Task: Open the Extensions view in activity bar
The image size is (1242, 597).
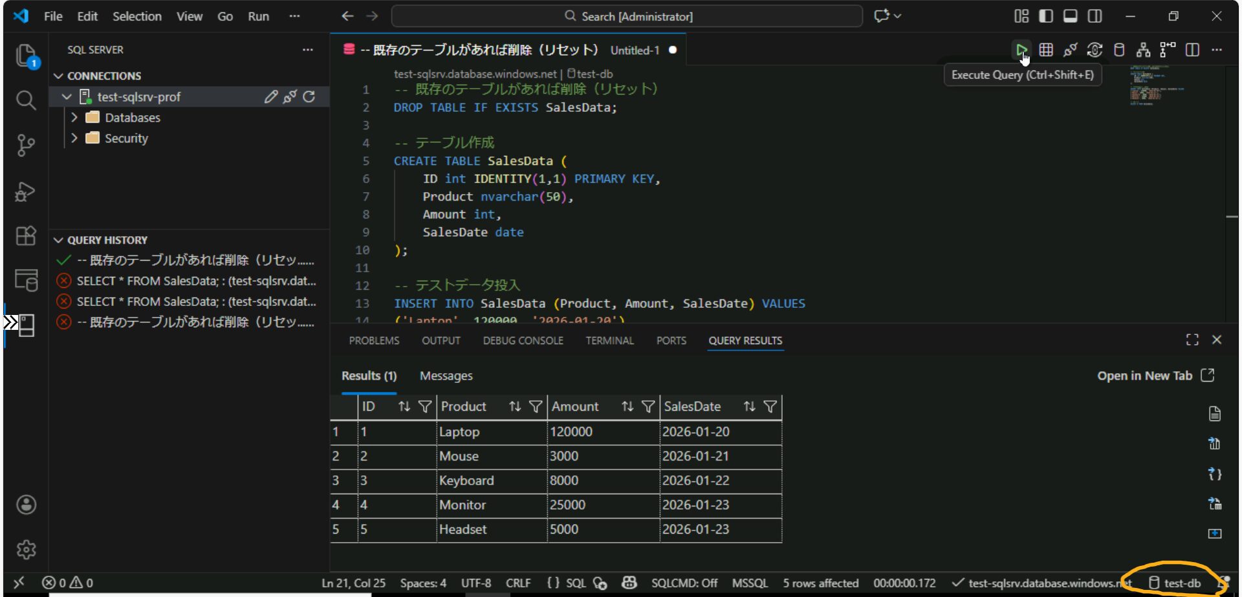Action: [x=25, y=235]
